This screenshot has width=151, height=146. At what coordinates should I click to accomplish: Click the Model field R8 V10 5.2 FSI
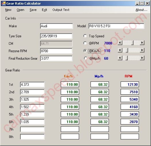tap(116, 26)
